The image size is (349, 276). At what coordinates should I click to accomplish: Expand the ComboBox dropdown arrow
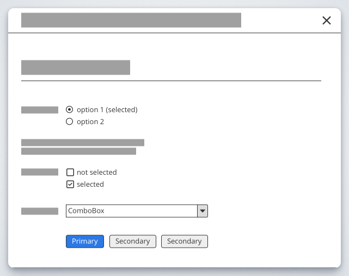click(202, 211)
